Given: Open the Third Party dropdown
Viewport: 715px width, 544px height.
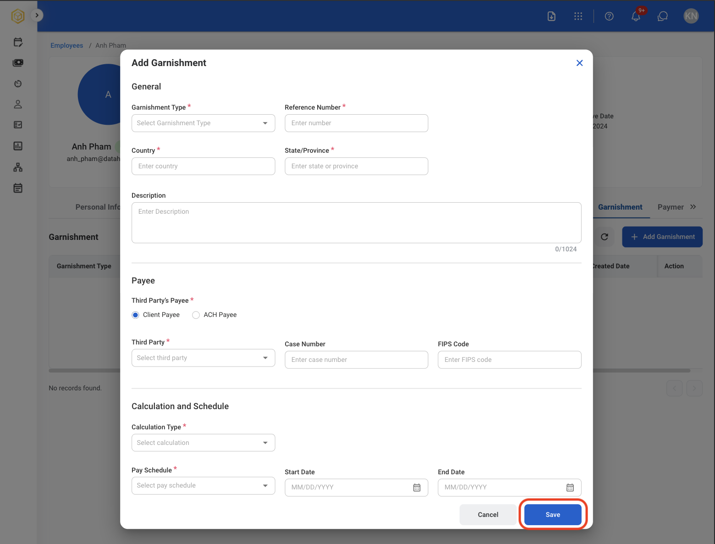Looking at the screenshot, I should pyautogui.click(x=203, y=358).
